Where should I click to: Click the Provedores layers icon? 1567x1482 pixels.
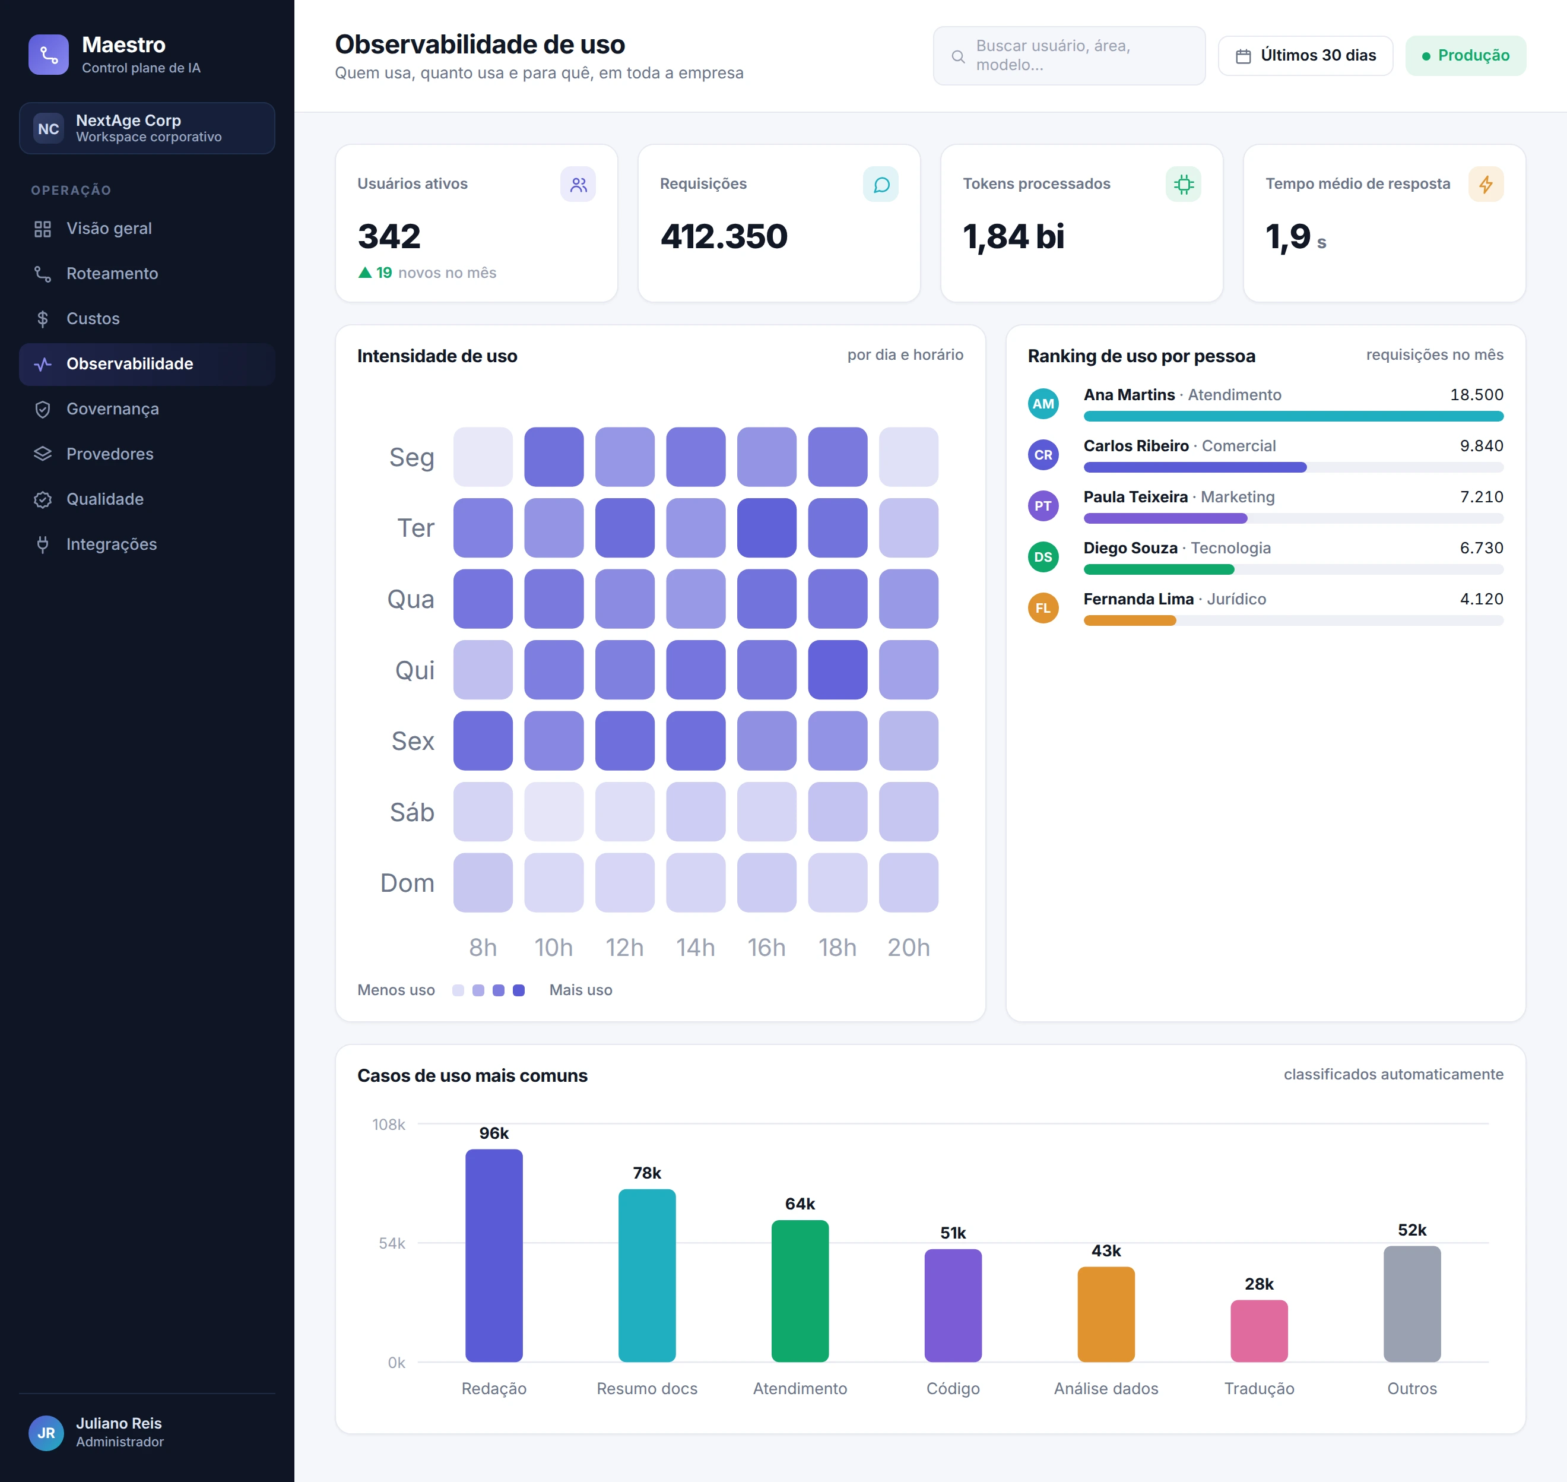click(x=43, y=454)
